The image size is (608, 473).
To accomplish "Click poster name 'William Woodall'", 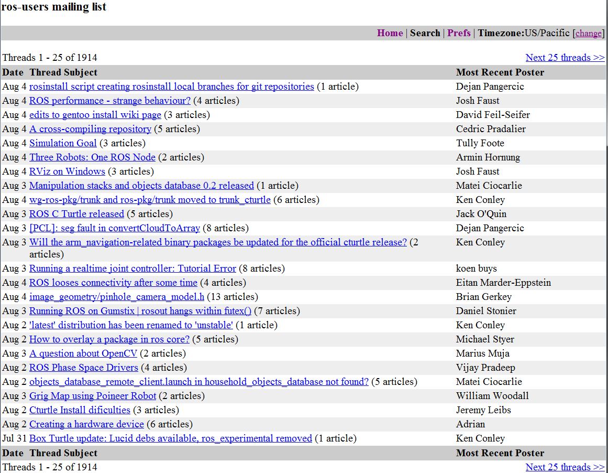I will coord(492,396).
